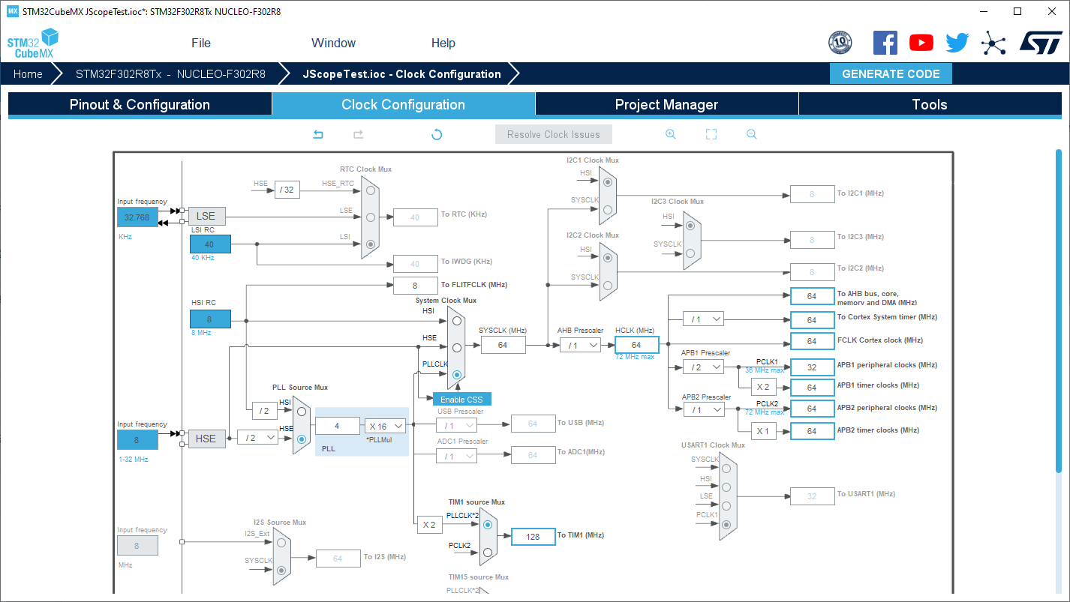The width and height of the screenshot is (1070, 602).
Task: Click the LSE oscillator block
Action: [x=206, y=216]
